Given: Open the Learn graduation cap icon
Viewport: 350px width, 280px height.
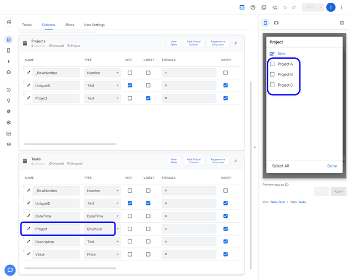Looking at the screenshot, I should (x=9, y=144).
